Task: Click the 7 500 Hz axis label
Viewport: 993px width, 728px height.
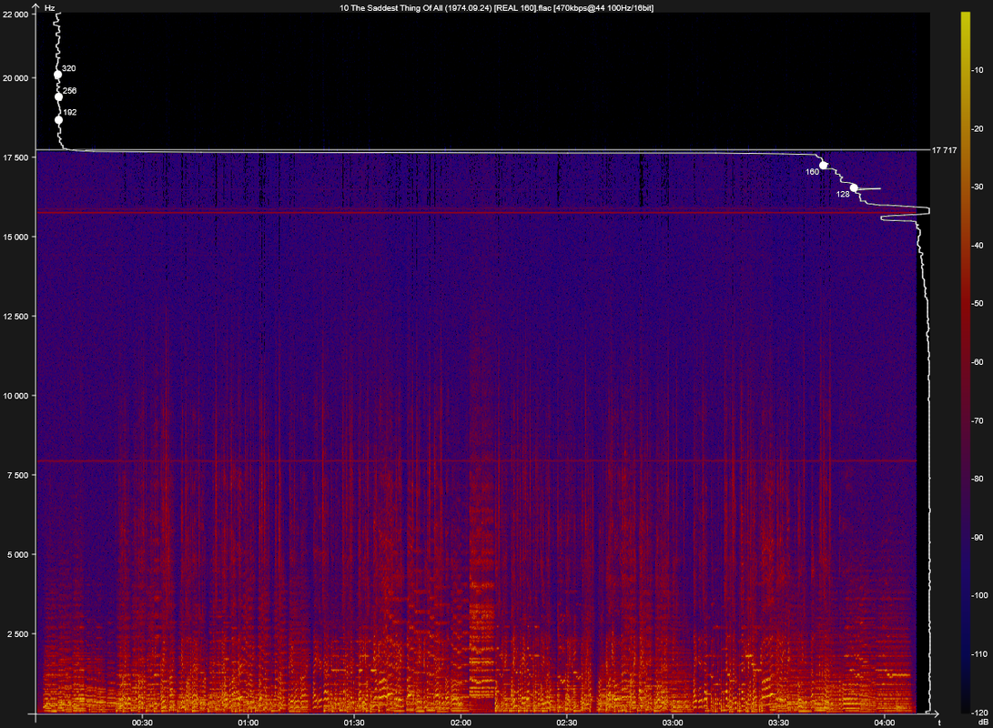Action: tap(17, 475)
